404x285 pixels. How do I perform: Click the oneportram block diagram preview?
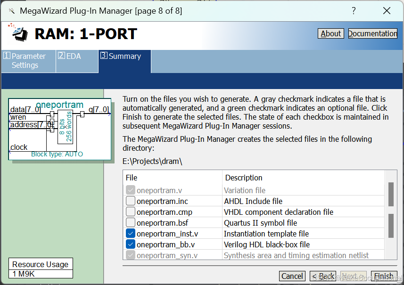(60, 129)
